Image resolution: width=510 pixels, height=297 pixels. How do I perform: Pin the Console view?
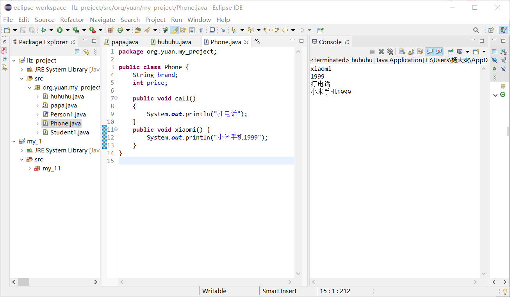coord(450,52)
